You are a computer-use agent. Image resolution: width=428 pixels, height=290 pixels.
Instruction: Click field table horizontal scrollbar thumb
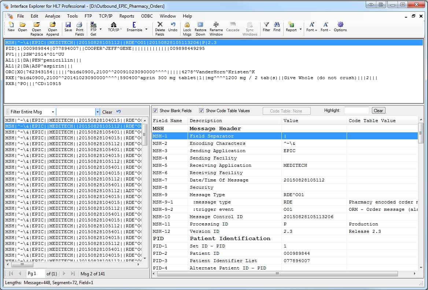click(277, 274)
